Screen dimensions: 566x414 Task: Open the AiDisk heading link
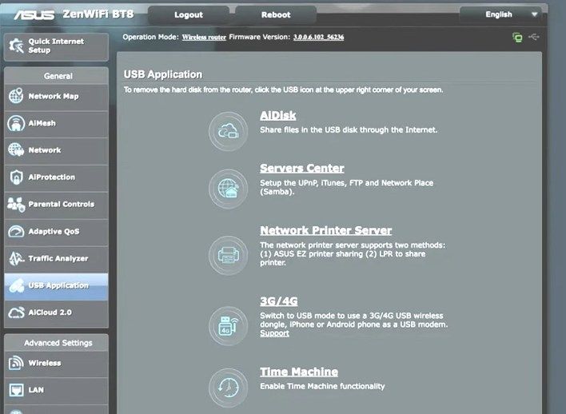click(x=277, y=116)
